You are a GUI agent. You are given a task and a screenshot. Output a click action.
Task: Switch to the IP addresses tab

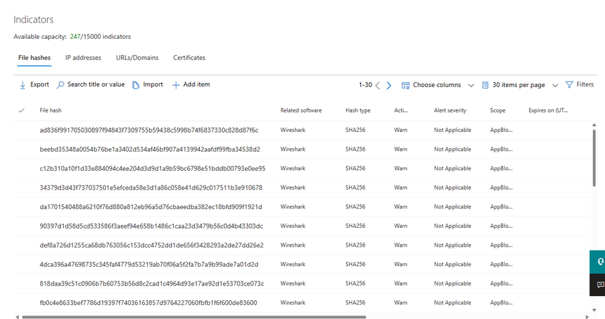[x=83, y=58]
